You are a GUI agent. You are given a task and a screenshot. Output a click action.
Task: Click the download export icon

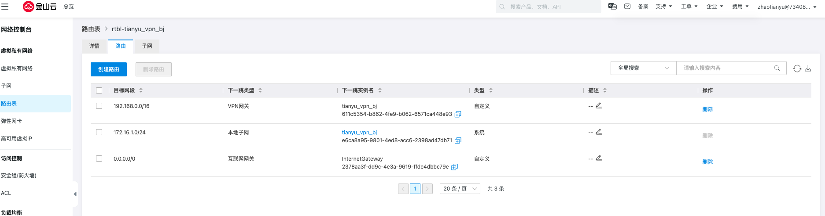click(x=808, y=68)
